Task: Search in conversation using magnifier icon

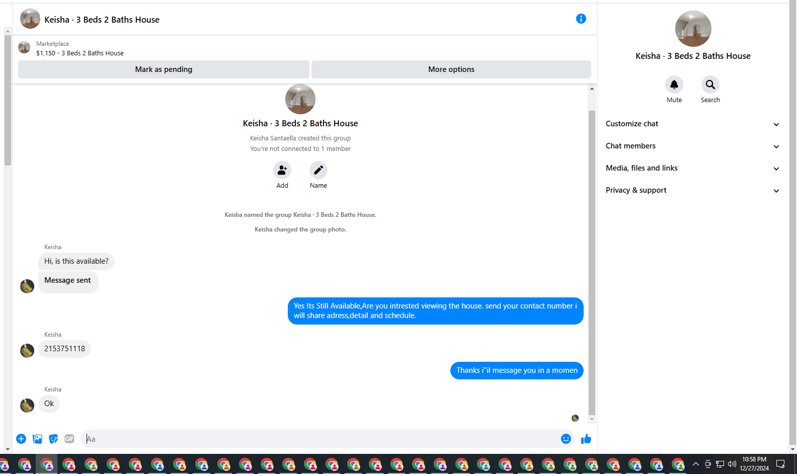Action: pos(710,85)
